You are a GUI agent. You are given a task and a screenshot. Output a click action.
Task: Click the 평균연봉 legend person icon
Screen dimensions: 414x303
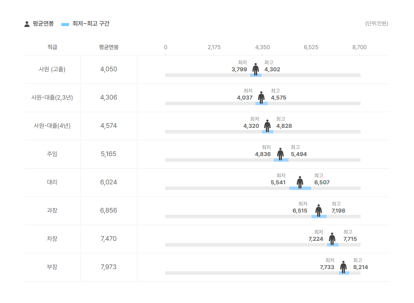[27, 24]
